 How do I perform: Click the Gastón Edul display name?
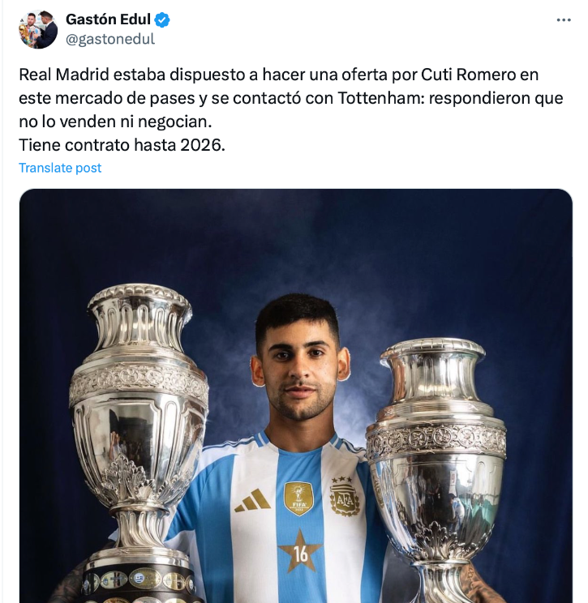pyautogui.click(x=108, y=19)
